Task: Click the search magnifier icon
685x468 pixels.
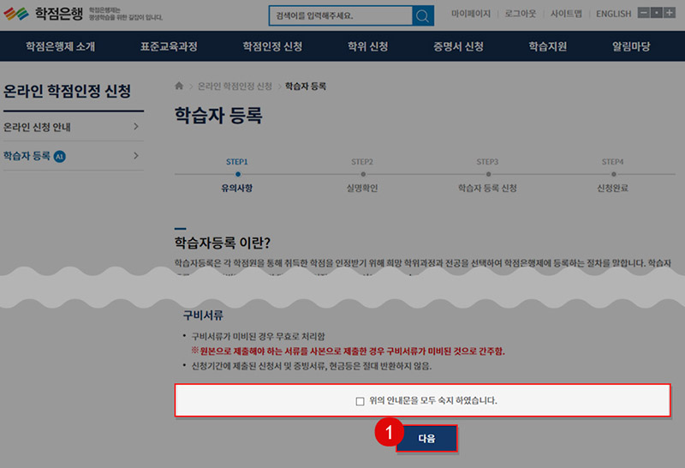Action: pyautogui.click(x=423, y=15)
